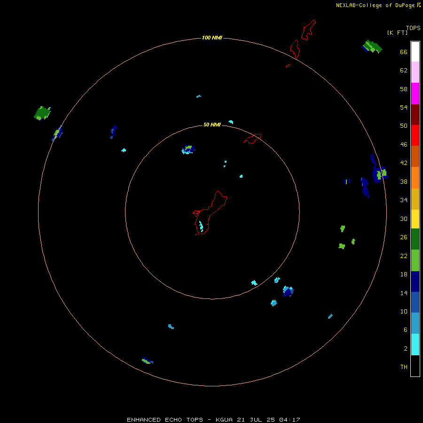Viewport: 423px width, 423px height.
Task: Select the navy blue legend swatch
Action: click(x=415, y=282)
